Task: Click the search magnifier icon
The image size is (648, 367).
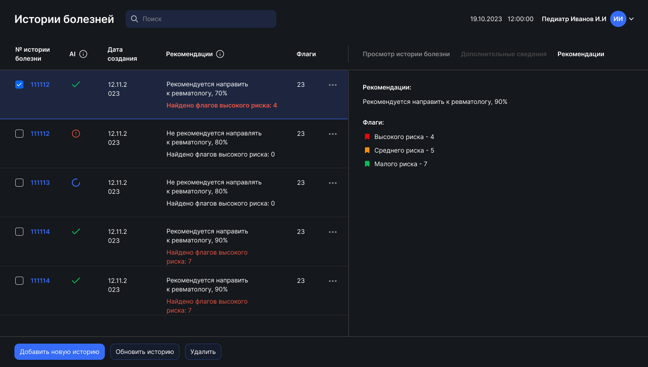Action: [x=134, y=19]
